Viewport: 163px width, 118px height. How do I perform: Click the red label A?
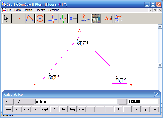click(79, 31)
